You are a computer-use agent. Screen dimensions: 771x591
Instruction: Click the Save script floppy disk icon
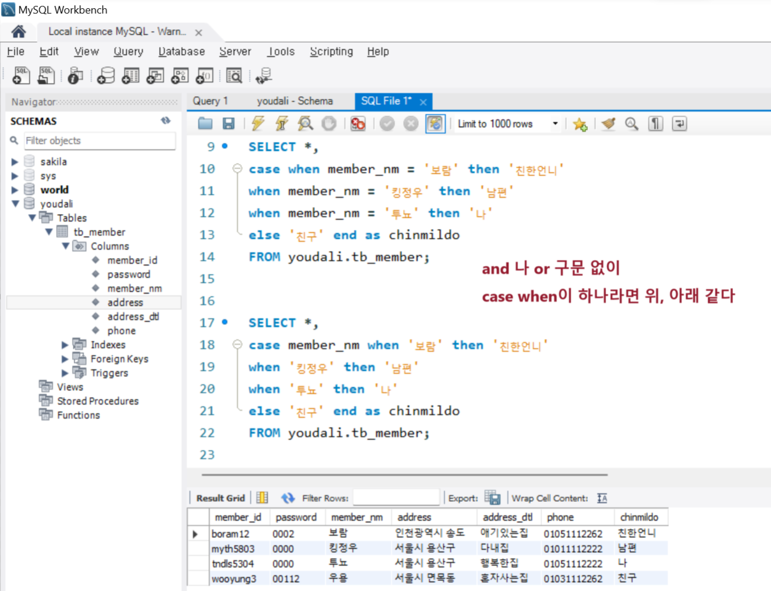(x=228, y=123)
